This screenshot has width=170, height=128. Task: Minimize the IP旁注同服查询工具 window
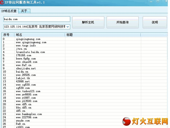click(151, 2)
